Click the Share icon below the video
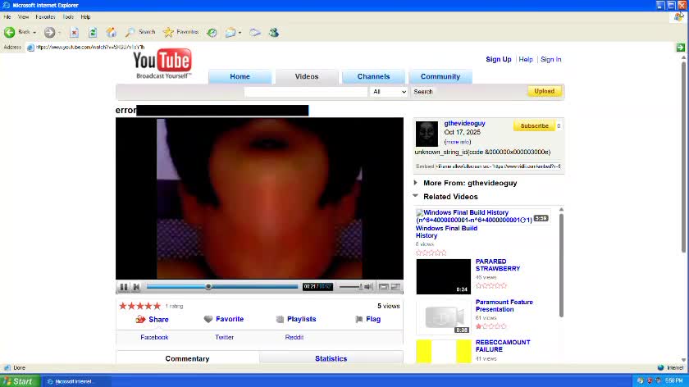 [140, 319]
